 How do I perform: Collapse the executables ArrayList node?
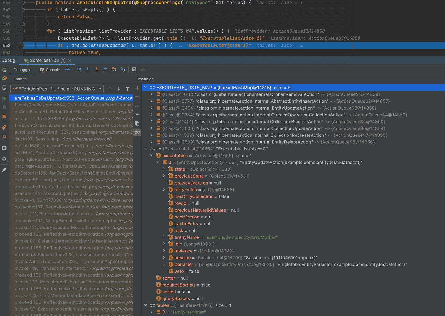(152, 156)
